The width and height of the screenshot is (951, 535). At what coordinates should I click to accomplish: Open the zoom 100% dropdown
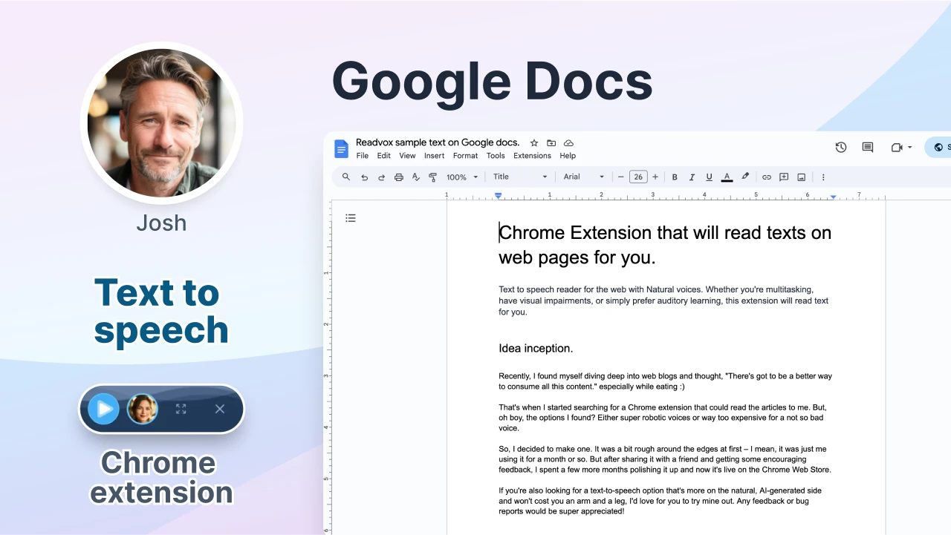[462, 177]
